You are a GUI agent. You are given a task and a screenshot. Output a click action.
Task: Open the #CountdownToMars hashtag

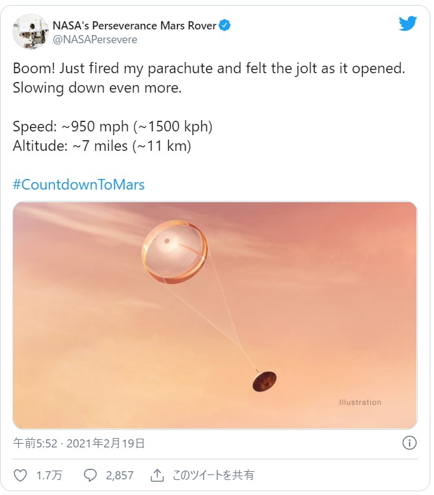click(x=79, y=185)
